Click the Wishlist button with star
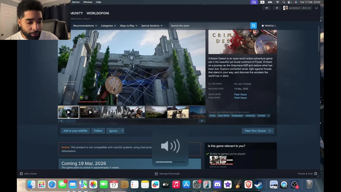341x192 pixels. (269, 26)
